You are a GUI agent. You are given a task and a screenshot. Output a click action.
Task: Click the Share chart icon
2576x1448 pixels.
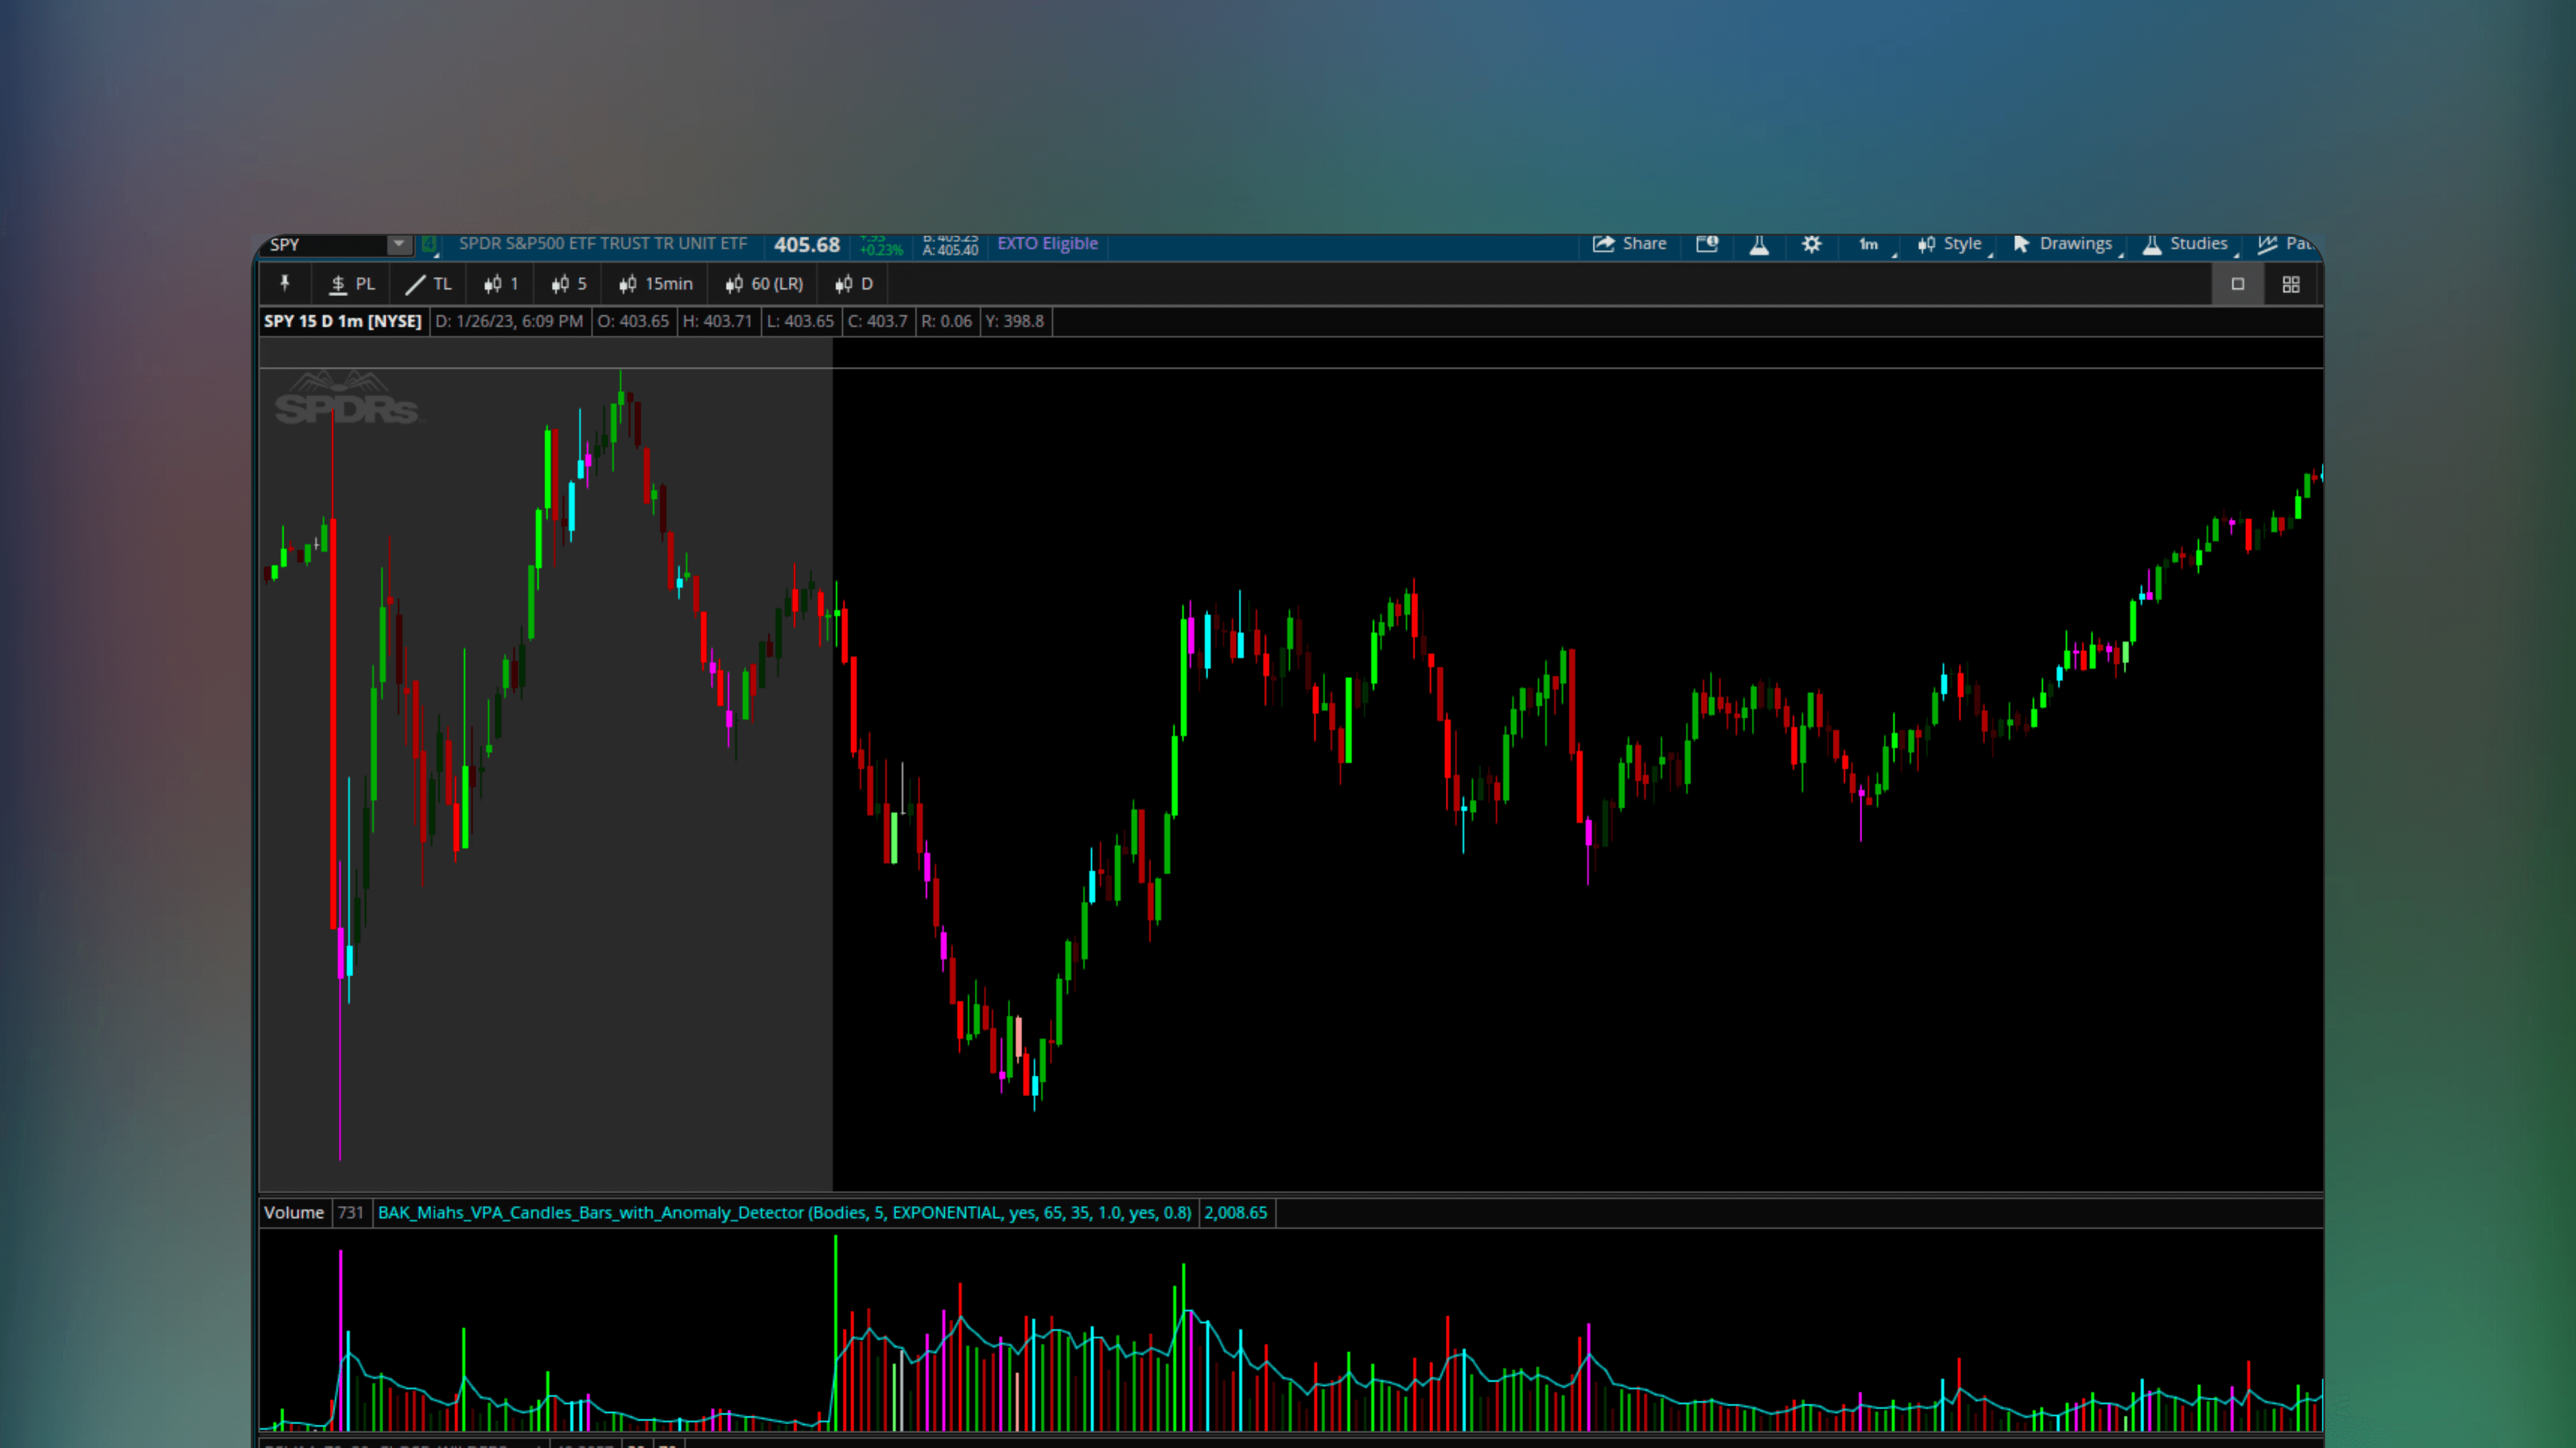(1630, 243)
